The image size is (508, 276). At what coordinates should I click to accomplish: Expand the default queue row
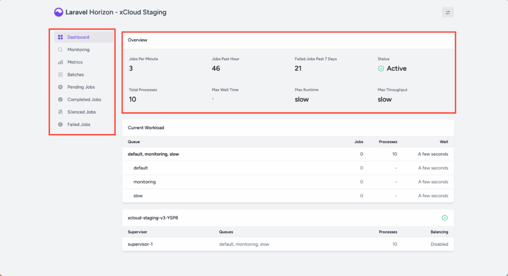[x=130, y=168]
